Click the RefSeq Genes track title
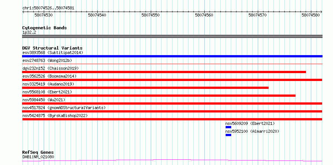The width and height of the screenshot is (333, 165). tap(38, 153)
